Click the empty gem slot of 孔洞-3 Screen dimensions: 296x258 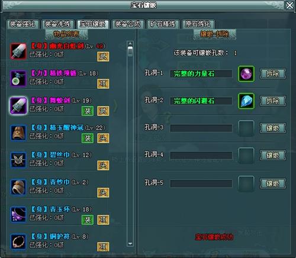[x=246, y=128]
